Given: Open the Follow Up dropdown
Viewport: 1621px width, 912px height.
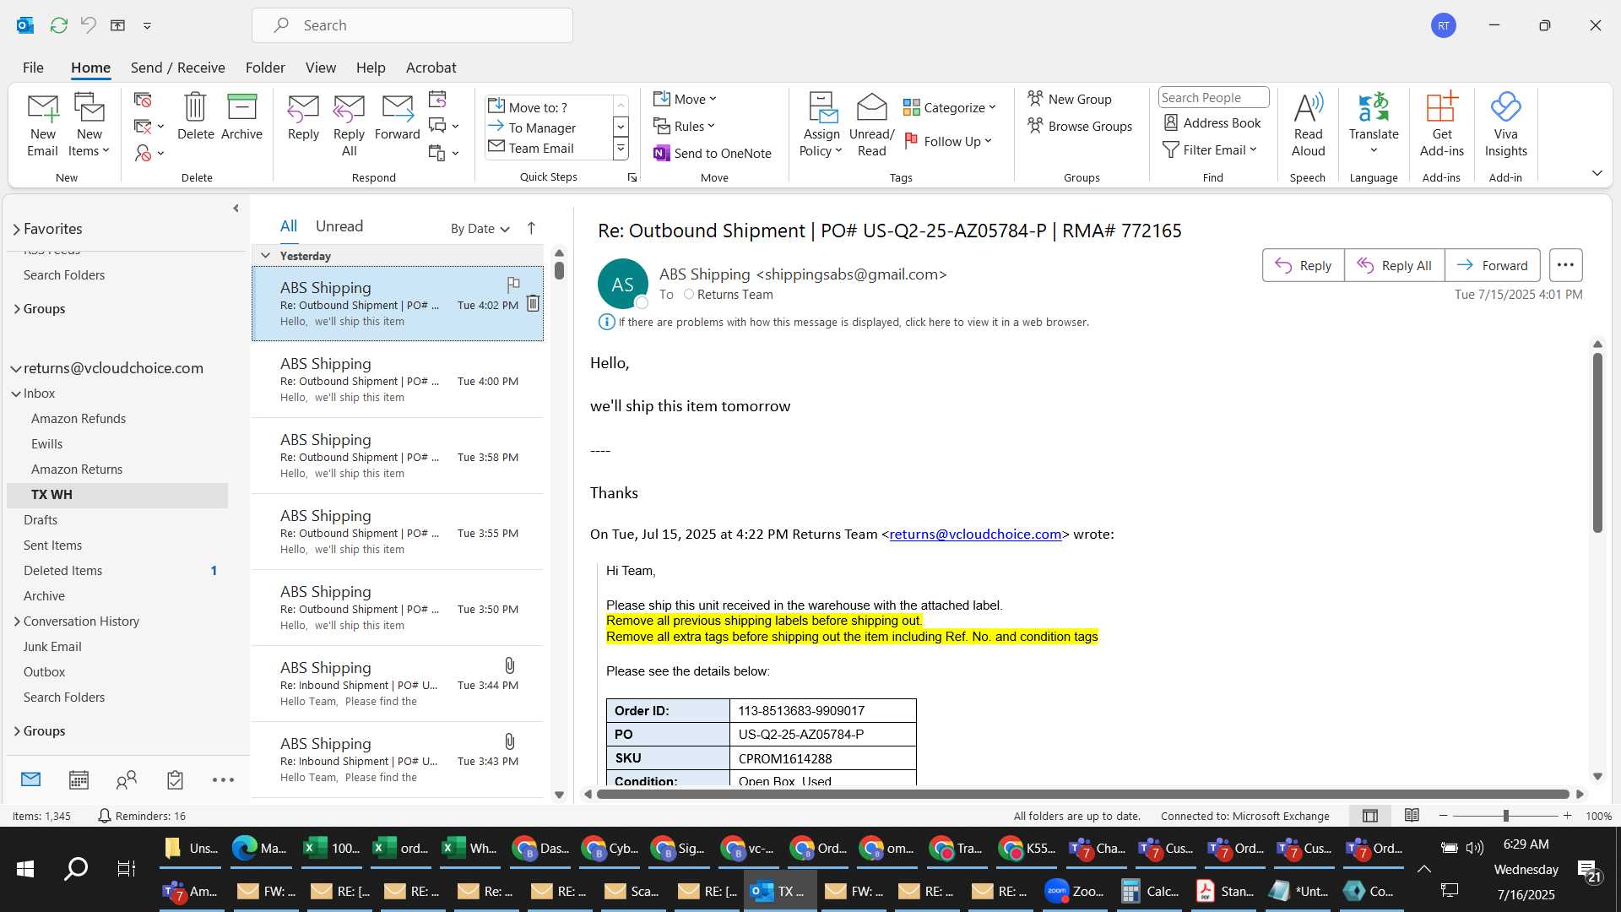Looking at the screenshot, I should click(x=948, y=141).
